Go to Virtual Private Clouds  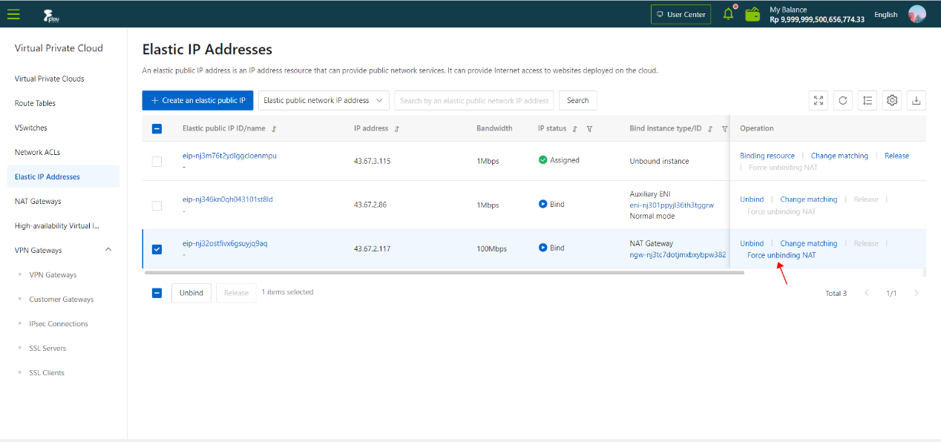point(50,79)
